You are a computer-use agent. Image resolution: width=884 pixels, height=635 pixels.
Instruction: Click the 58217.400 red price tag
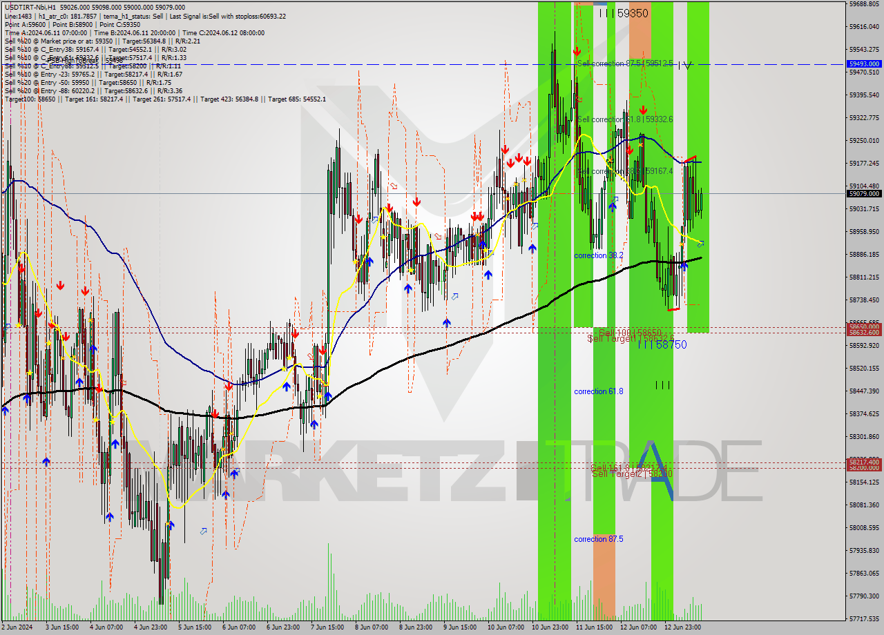tap(864, 462)
